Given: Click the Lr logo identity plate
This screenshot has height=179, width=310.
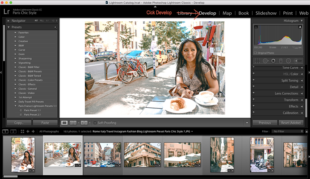Looking at the screenshot, I should [6, 11].
